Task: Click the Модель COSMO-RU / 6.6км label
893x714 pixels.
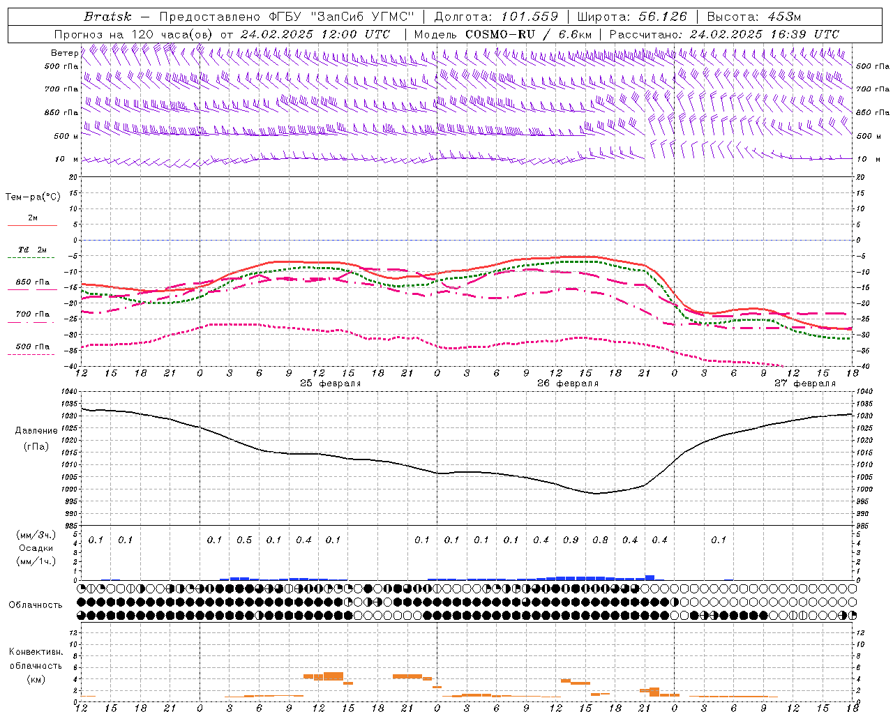Action: click(503, 34)
